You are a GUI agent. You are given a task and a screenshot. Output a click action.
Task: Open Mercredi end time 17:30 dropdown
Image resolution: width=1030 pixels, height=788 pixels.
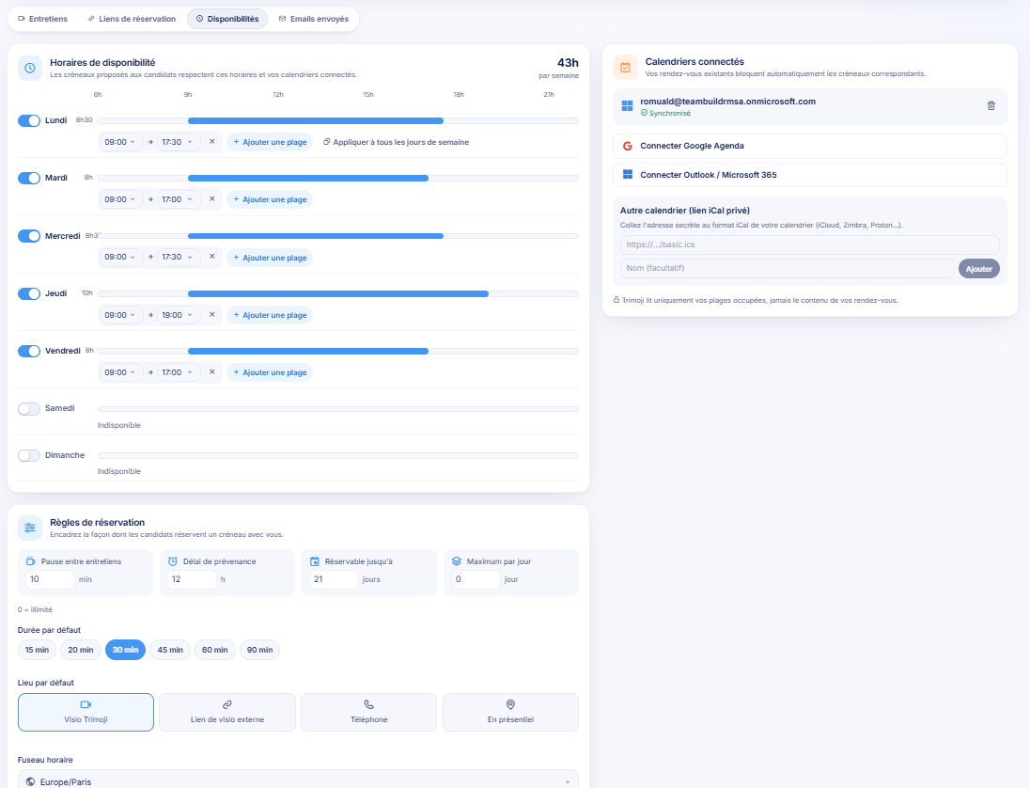tap(178, 257)
